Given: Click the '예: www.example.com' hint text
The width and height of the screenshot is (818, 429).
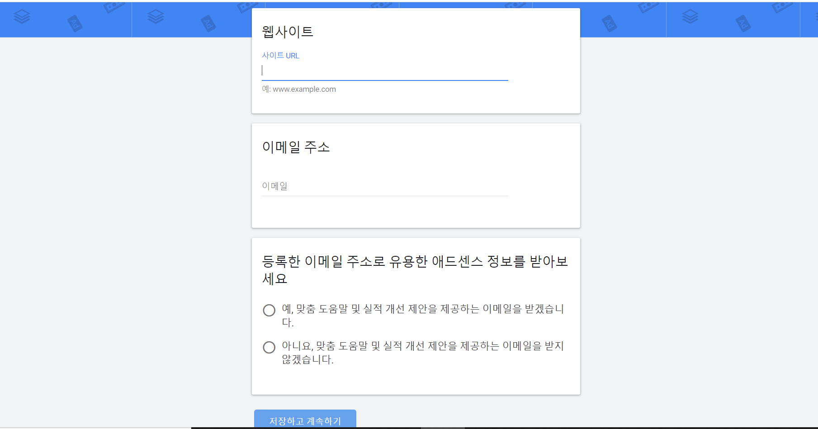Looking at the screenshot, I should pos(299,89).
